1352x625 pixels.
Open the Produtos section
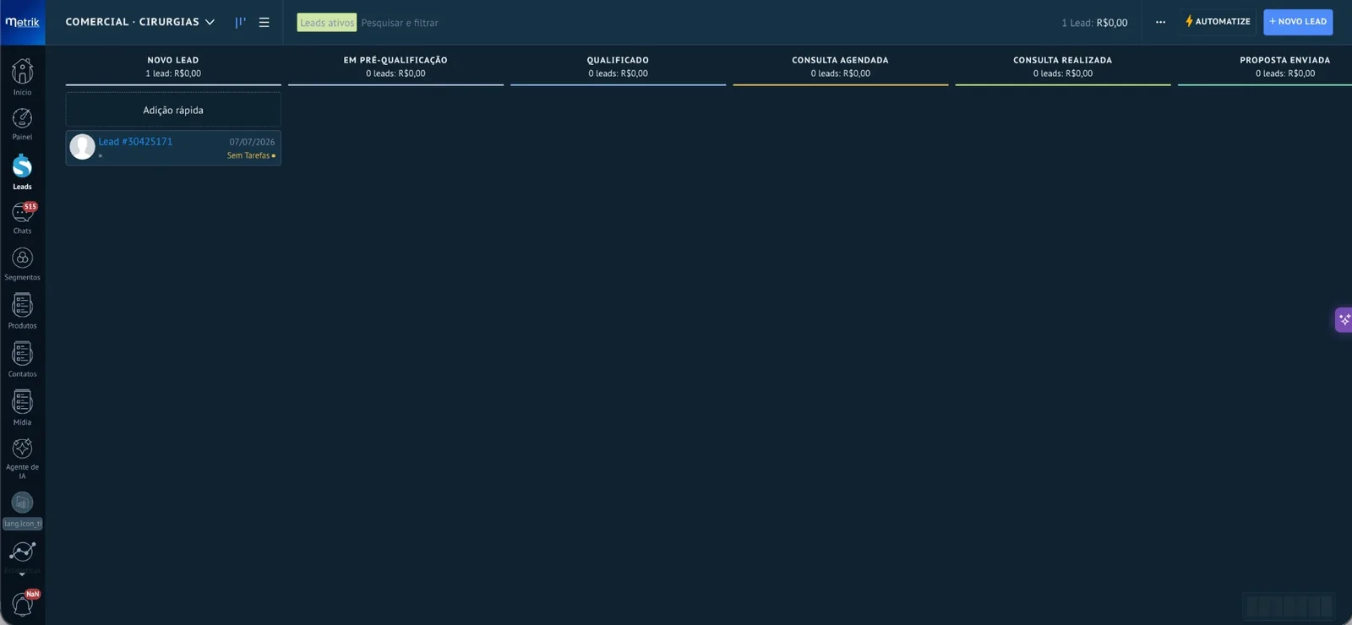[x=22, y=311]
